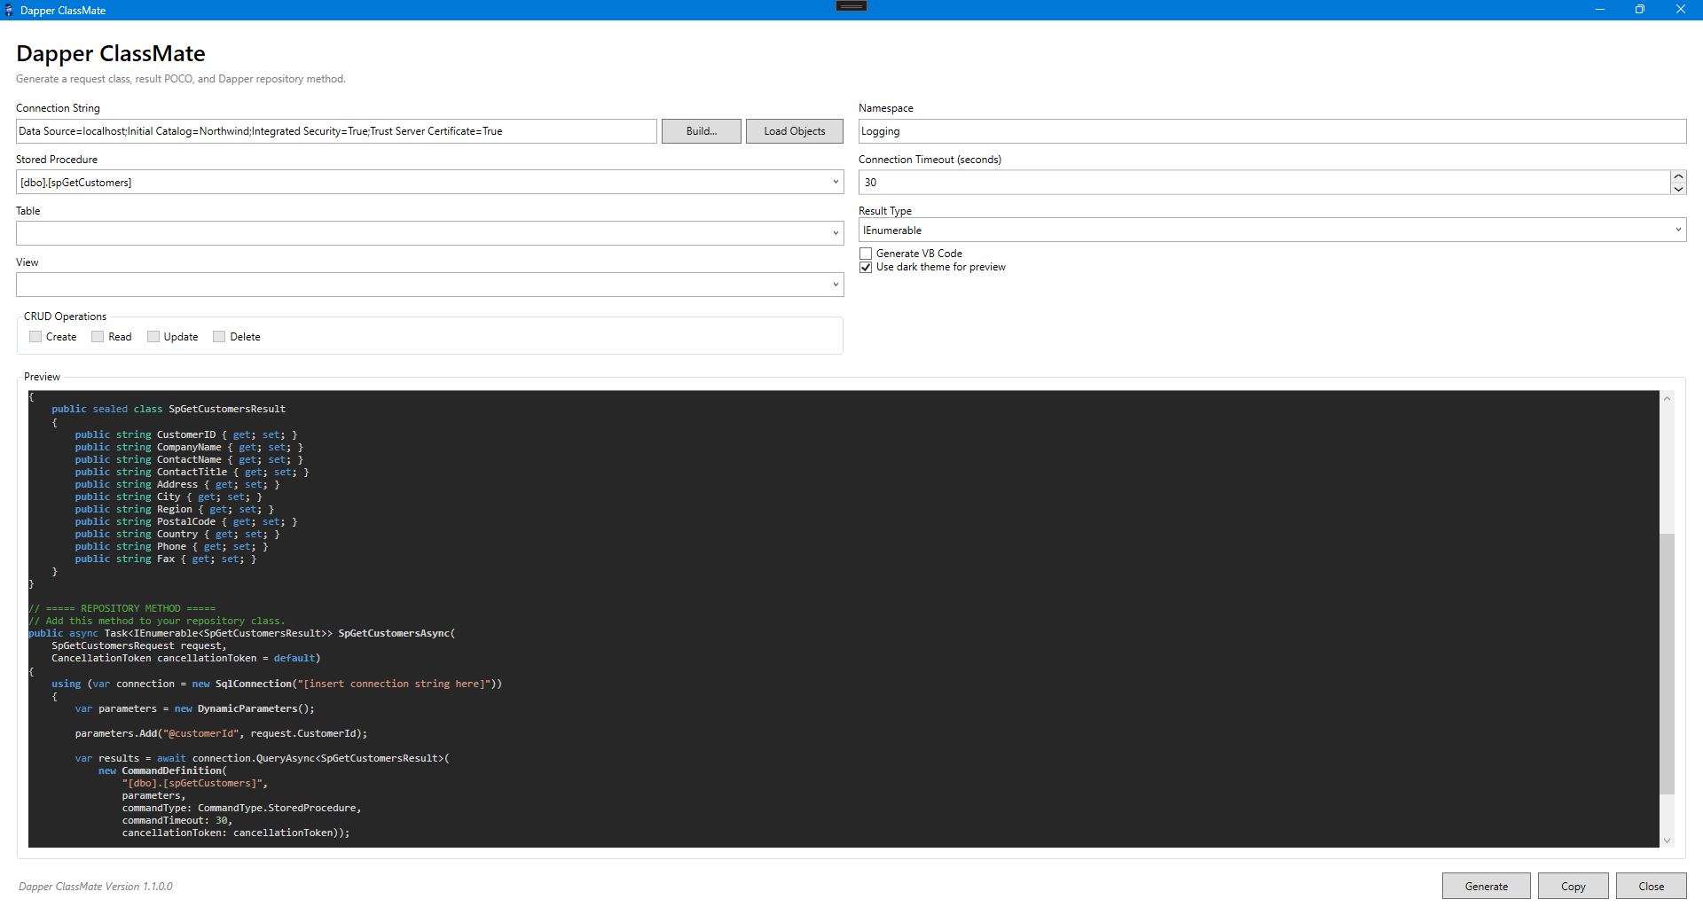Click the Build... button
Screen dimensions: 1703x915
(x=702, y=131)
